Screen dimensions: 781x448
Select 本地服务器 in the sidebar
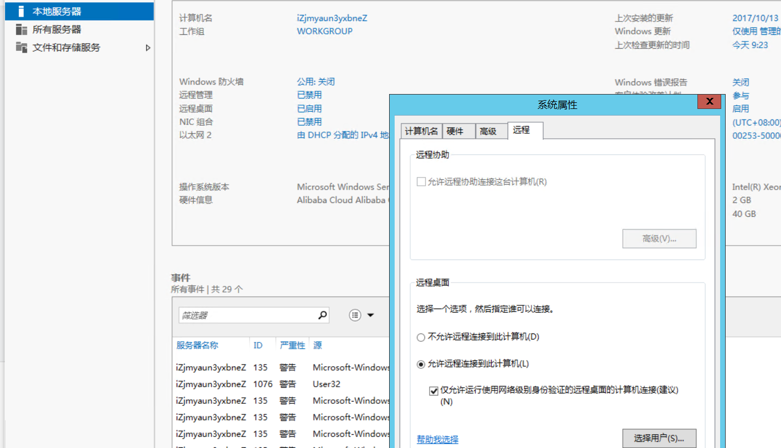click(79, 11)
